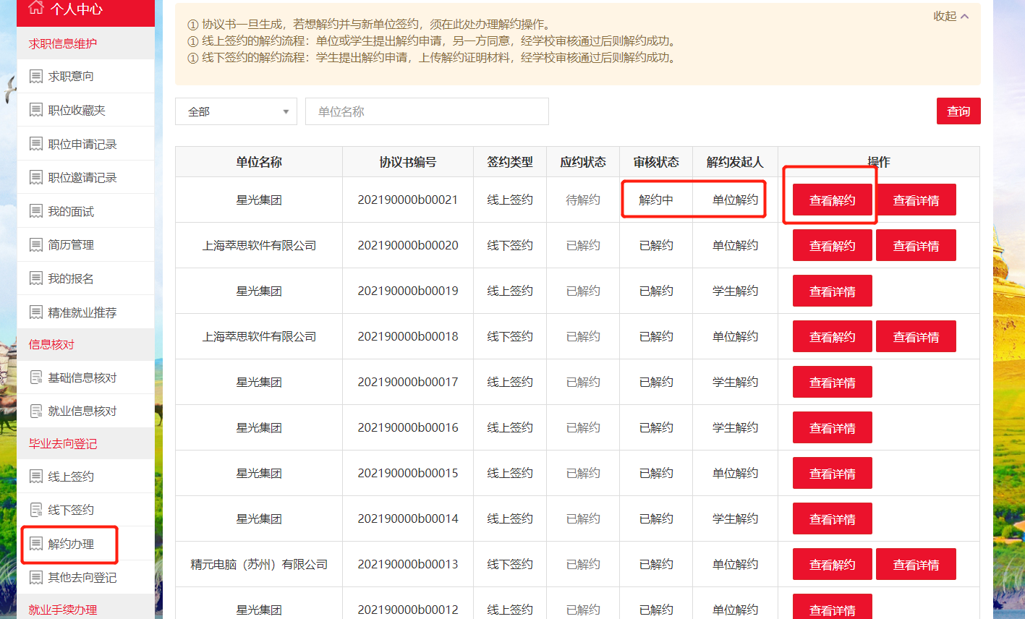Focus the 单位名称 search input field
Viewport: 1025px width, 619px height.
tap(427, 111)
